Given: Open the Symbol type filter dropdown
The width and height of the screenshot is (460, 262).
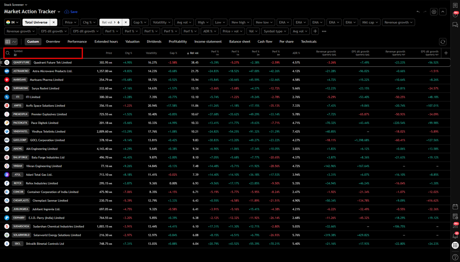Looking at the screenshot, I should click(x=275, y=31).
